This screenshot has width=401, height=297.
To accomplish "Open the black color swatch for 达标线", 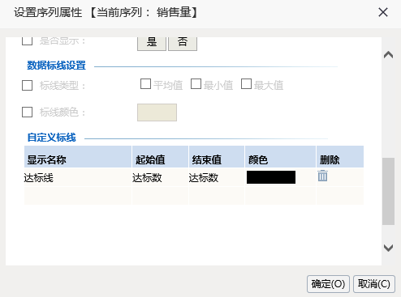I will [271, 177].
